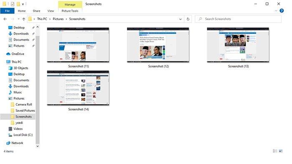Screen dimensions: 292x164
Task: Expand the address bar history dropdown
Action: coord(180,19)
